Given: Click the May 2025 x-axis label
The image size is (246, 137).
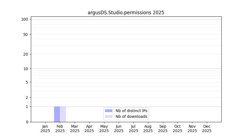Looking at the screenshot, I should click(104, 129).
